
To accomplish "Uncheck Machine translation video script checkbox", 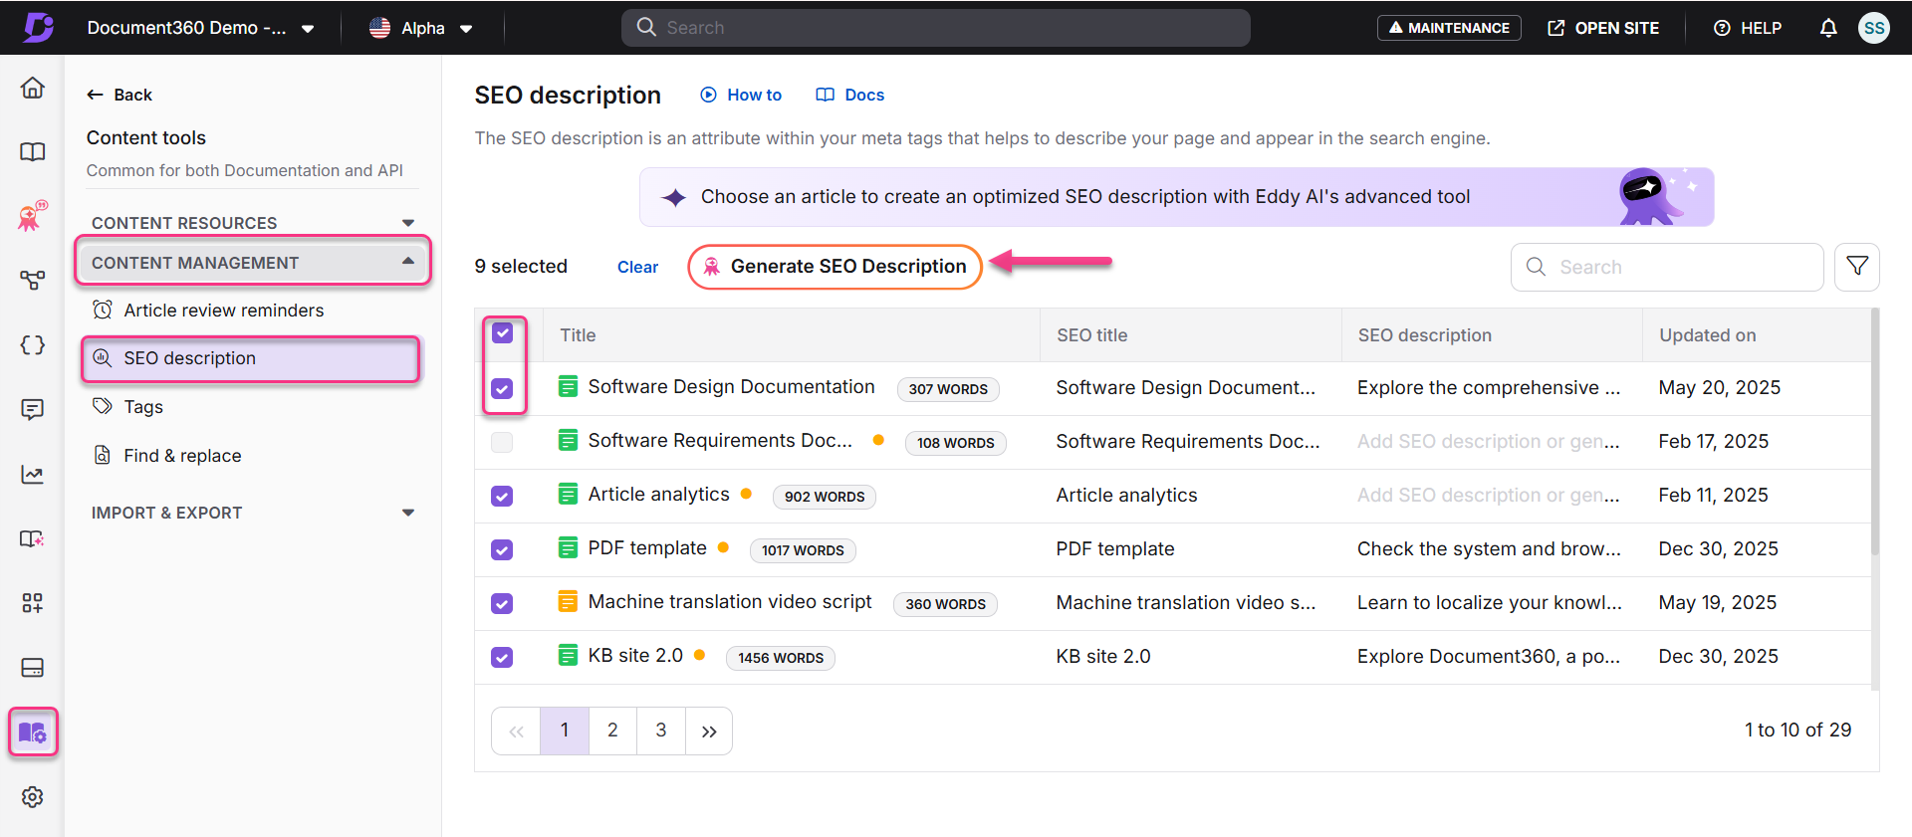I will (503, 603).
